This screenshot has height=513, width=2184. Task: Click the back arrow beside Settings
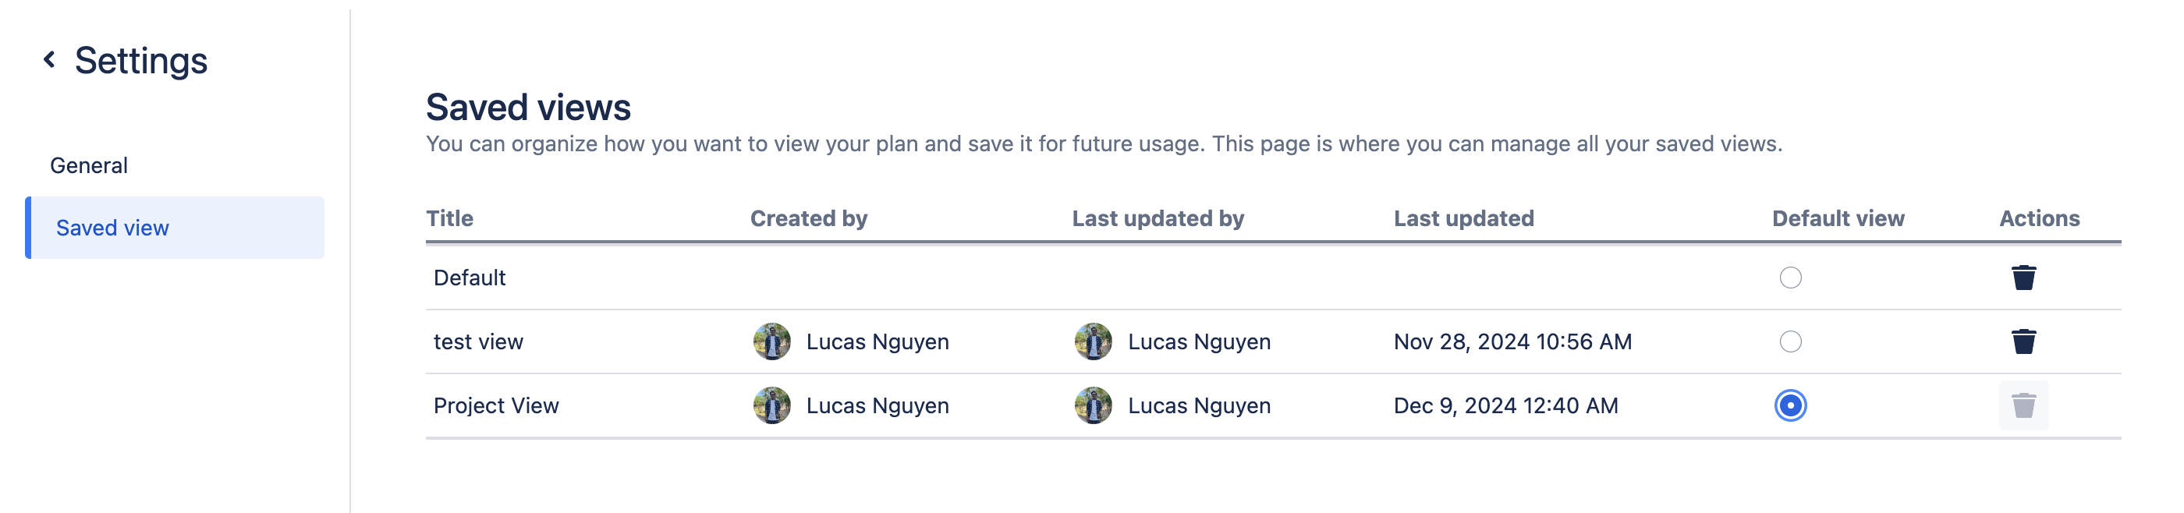49,59
